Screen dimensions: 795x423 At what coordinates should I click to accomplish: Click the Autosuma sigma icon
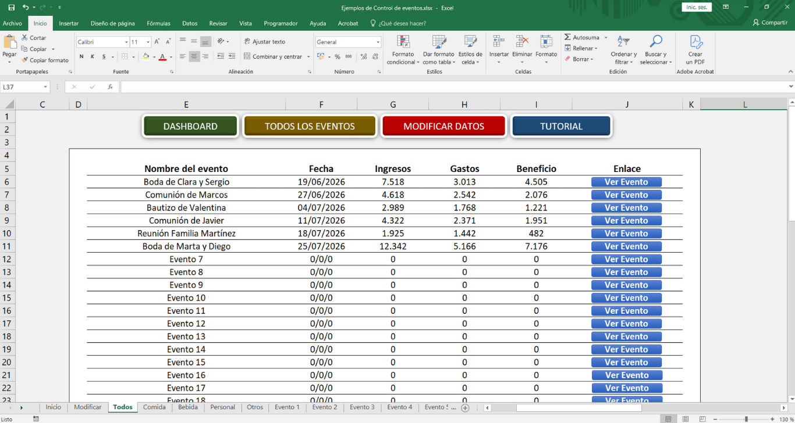[x=567, y=37]
